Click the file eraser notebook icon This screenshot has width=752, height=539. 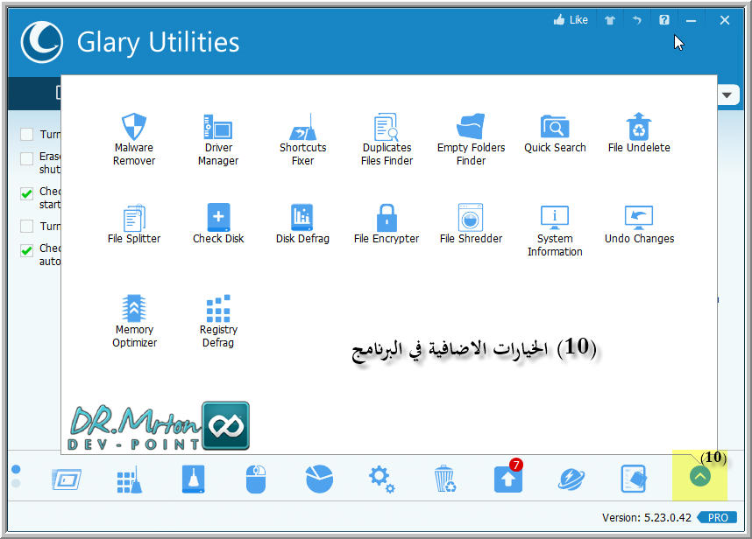(x=634, y=479)
